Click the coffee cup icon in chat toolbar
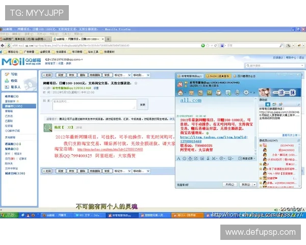This screenshot has height=245, width=306. 220,92
